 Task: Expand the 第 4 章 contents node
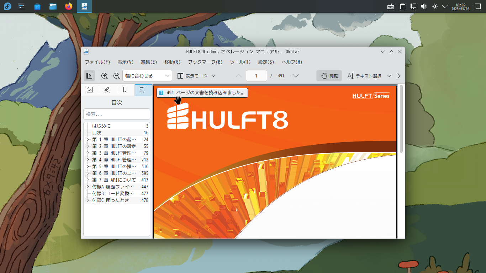click(x=88, y=160)
